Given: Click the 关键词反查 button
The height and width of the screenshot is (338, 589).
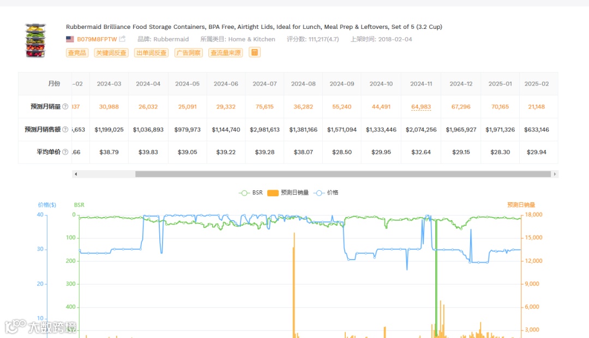Looking at the screenshot, I should tap(111, 52).
